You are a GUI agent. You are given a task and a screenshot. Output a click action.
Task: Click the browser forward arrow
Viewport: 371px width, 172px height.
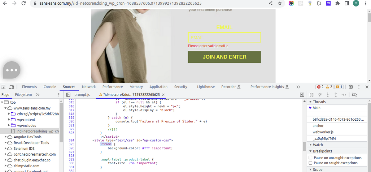[14, 3]
